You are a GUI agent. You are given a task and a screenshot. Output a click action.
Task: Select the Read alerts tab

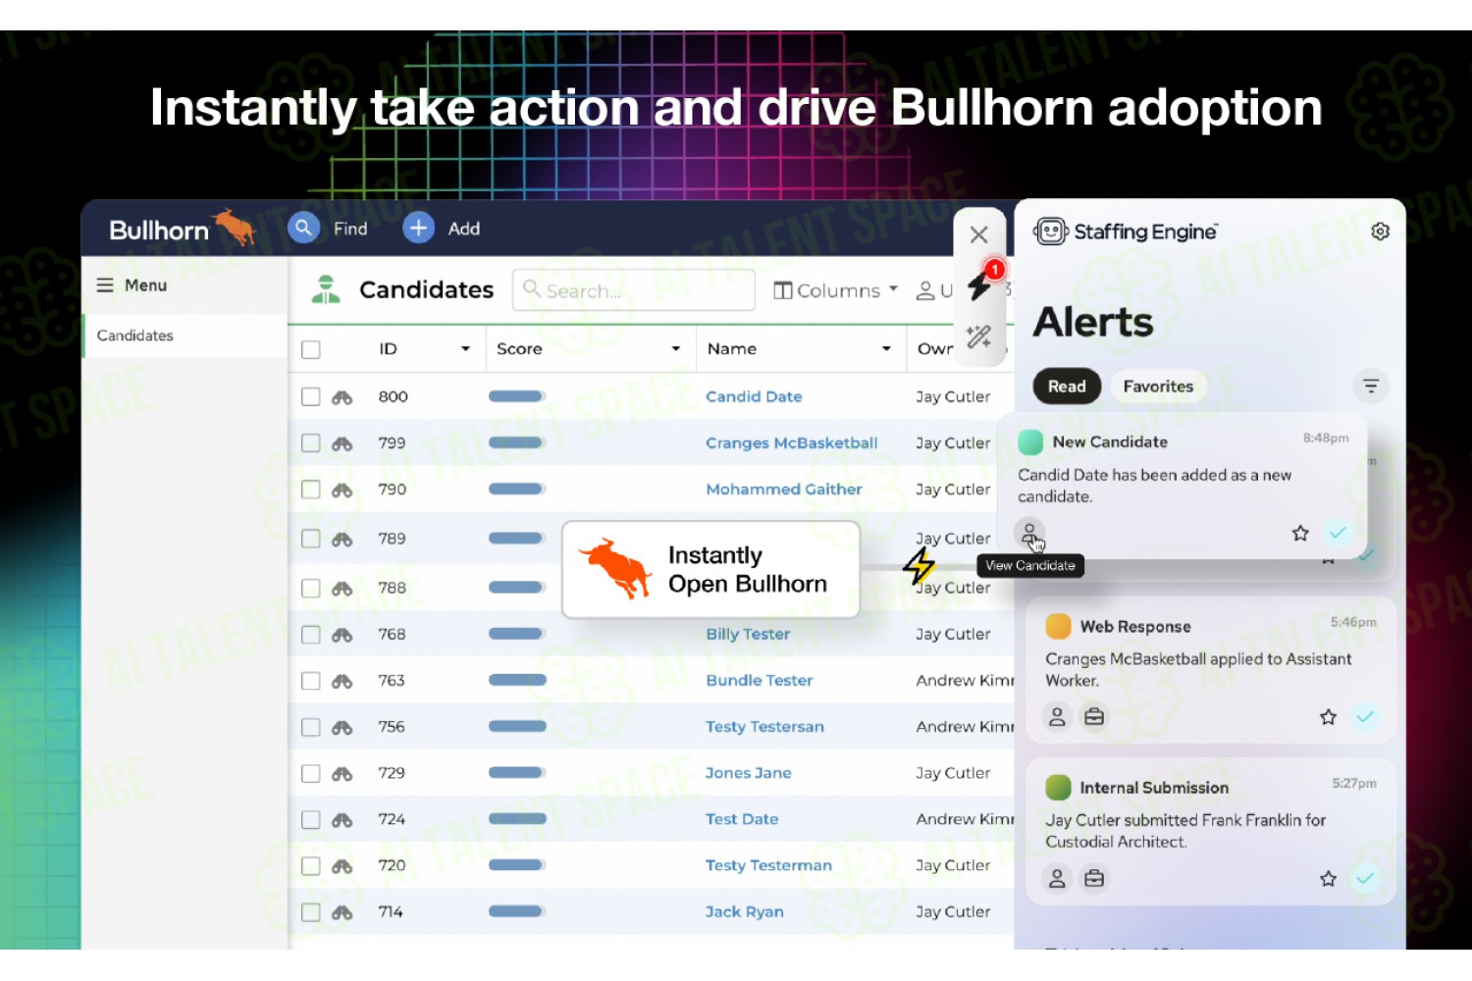click(1067, 387)
